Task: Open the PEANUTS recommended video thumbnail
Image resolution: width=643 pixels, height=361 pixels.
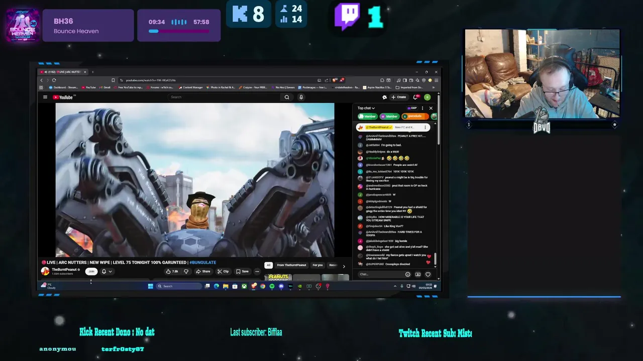Action: [278, 277]
